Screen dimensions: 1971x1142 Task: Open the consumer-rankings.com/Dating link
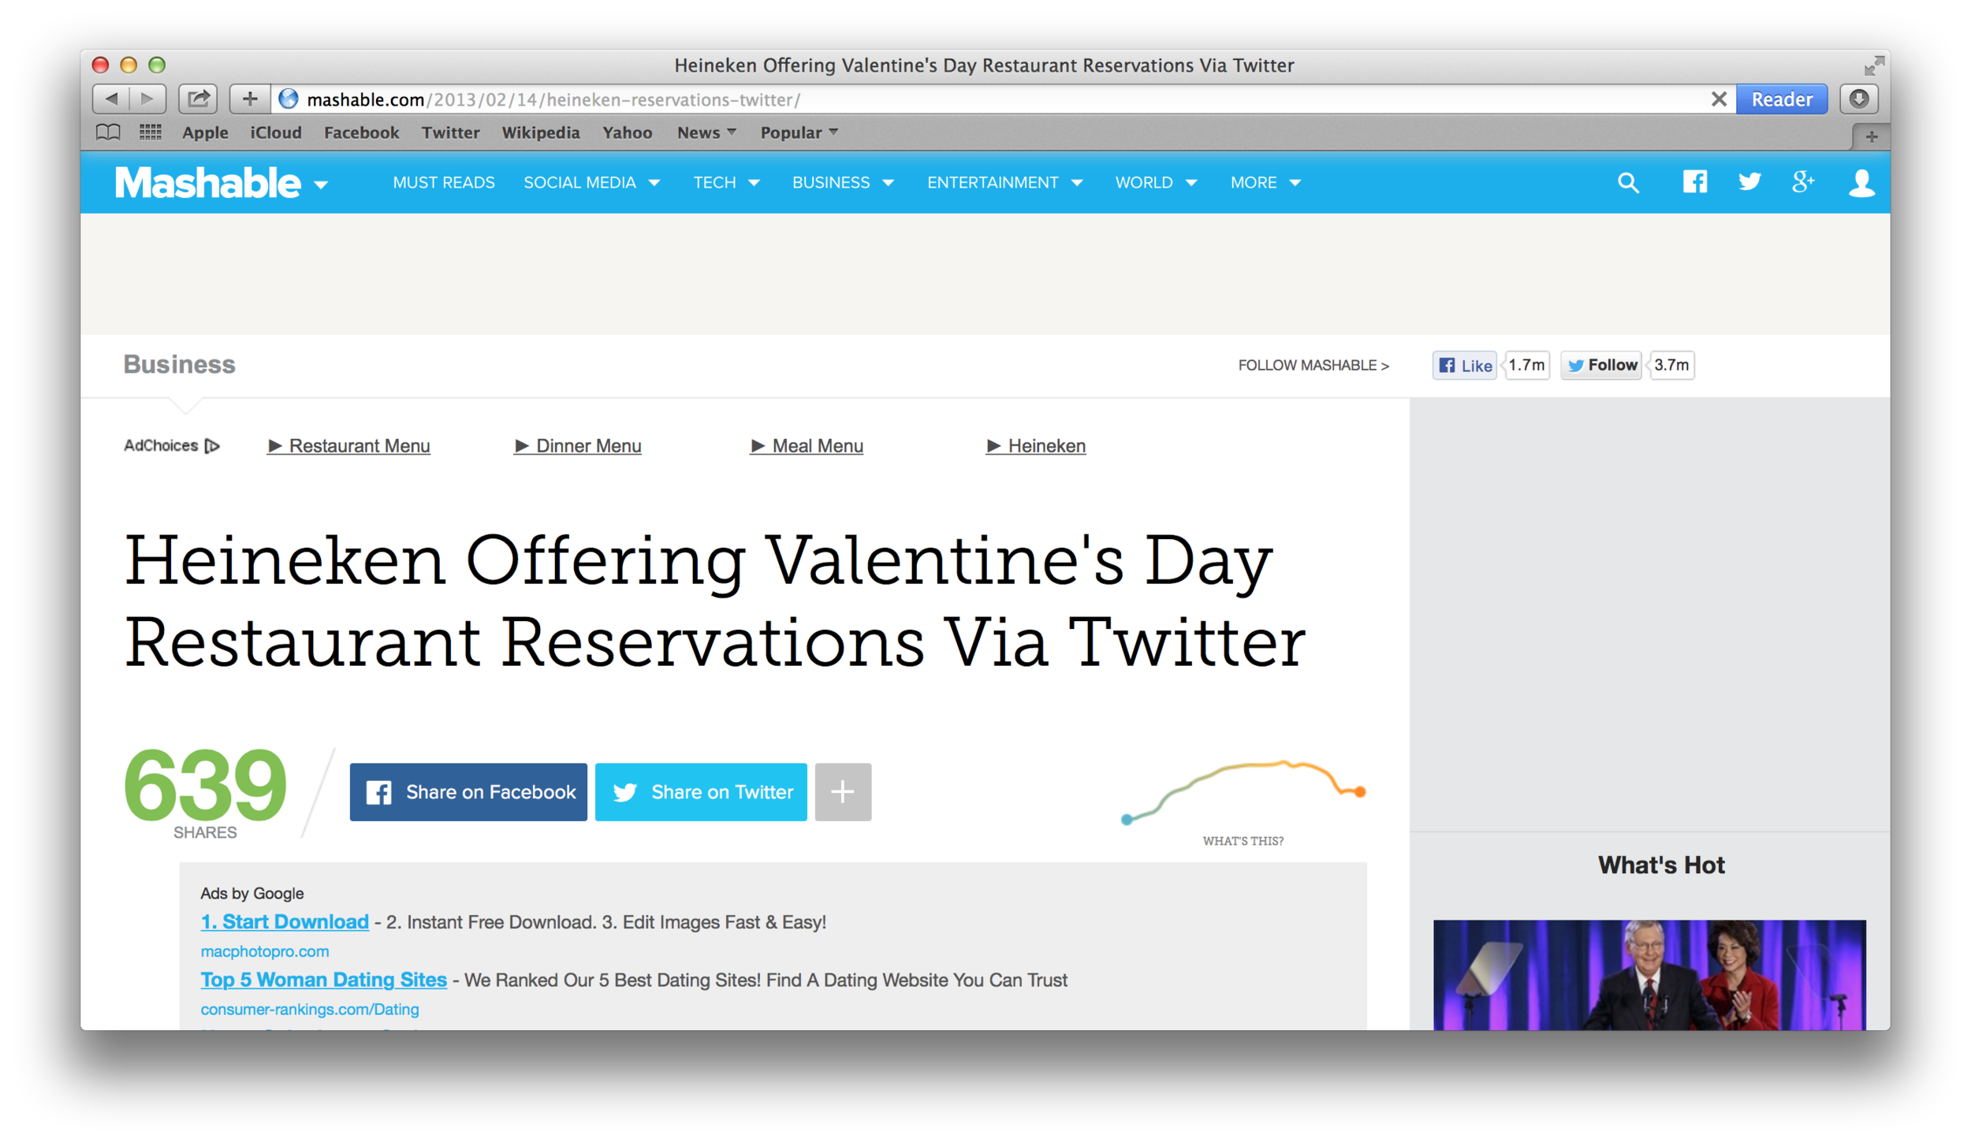[x=310, y=1009]
